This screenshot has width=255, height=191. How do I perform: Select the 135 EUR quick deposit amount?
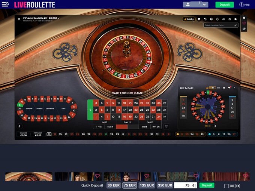point(147,185)
